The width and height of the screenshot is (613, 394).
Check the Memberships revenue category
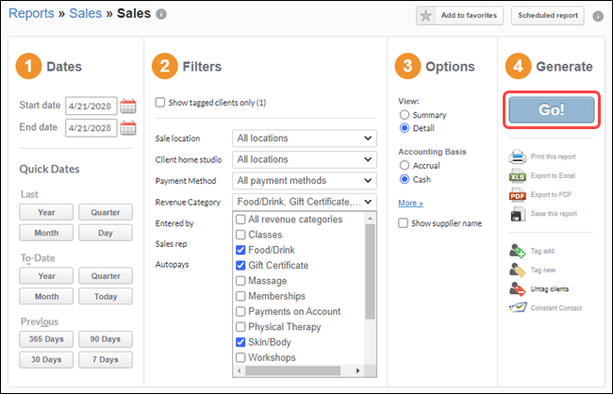[x=240, y=296]
